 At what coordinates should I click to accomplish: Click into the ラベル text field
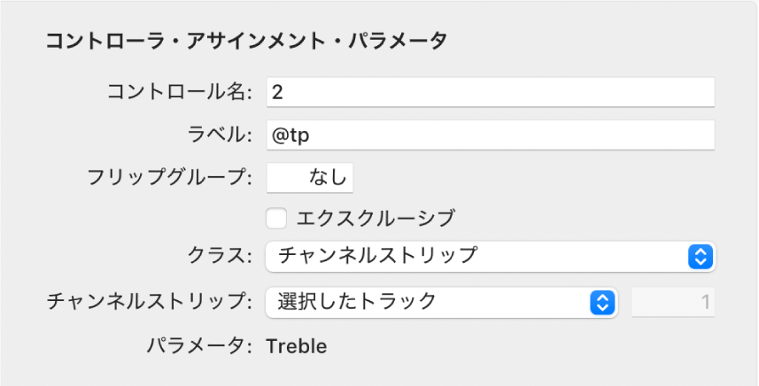click(490, 135)
